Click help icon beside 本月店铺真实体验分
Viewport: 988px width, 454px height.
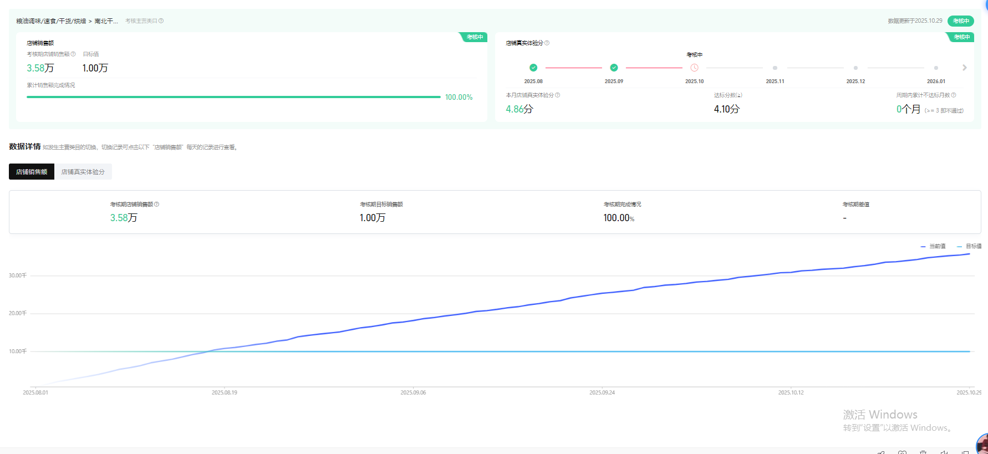tap(558, 95)
